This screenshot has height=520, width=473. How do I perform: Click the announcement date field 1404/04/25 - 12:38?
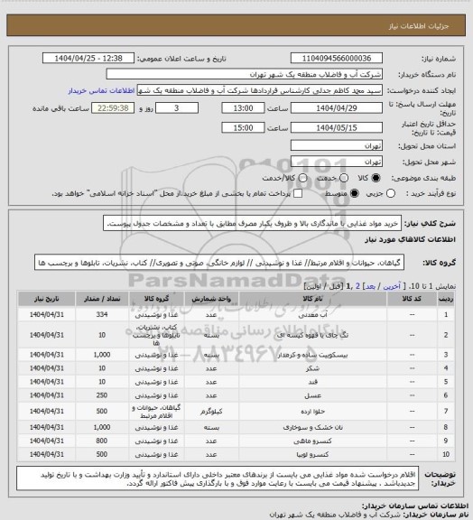pyautogui.click(x=88, y=58)
